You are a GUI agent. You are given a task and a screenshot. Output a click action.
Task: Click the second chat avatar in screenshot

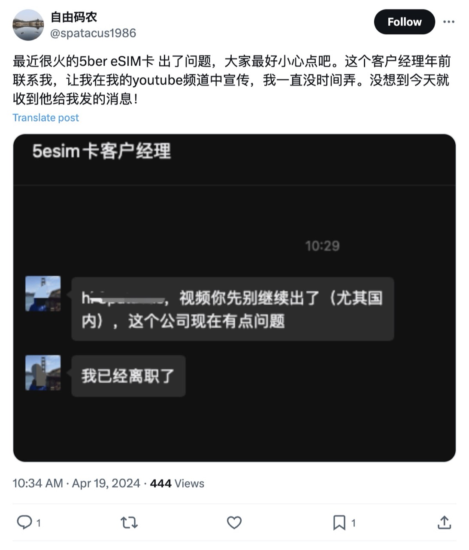43,373
